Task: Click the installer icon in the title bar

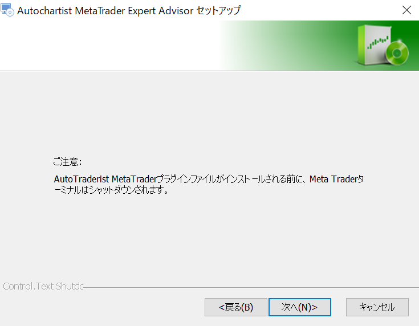Action: point(7,10)
